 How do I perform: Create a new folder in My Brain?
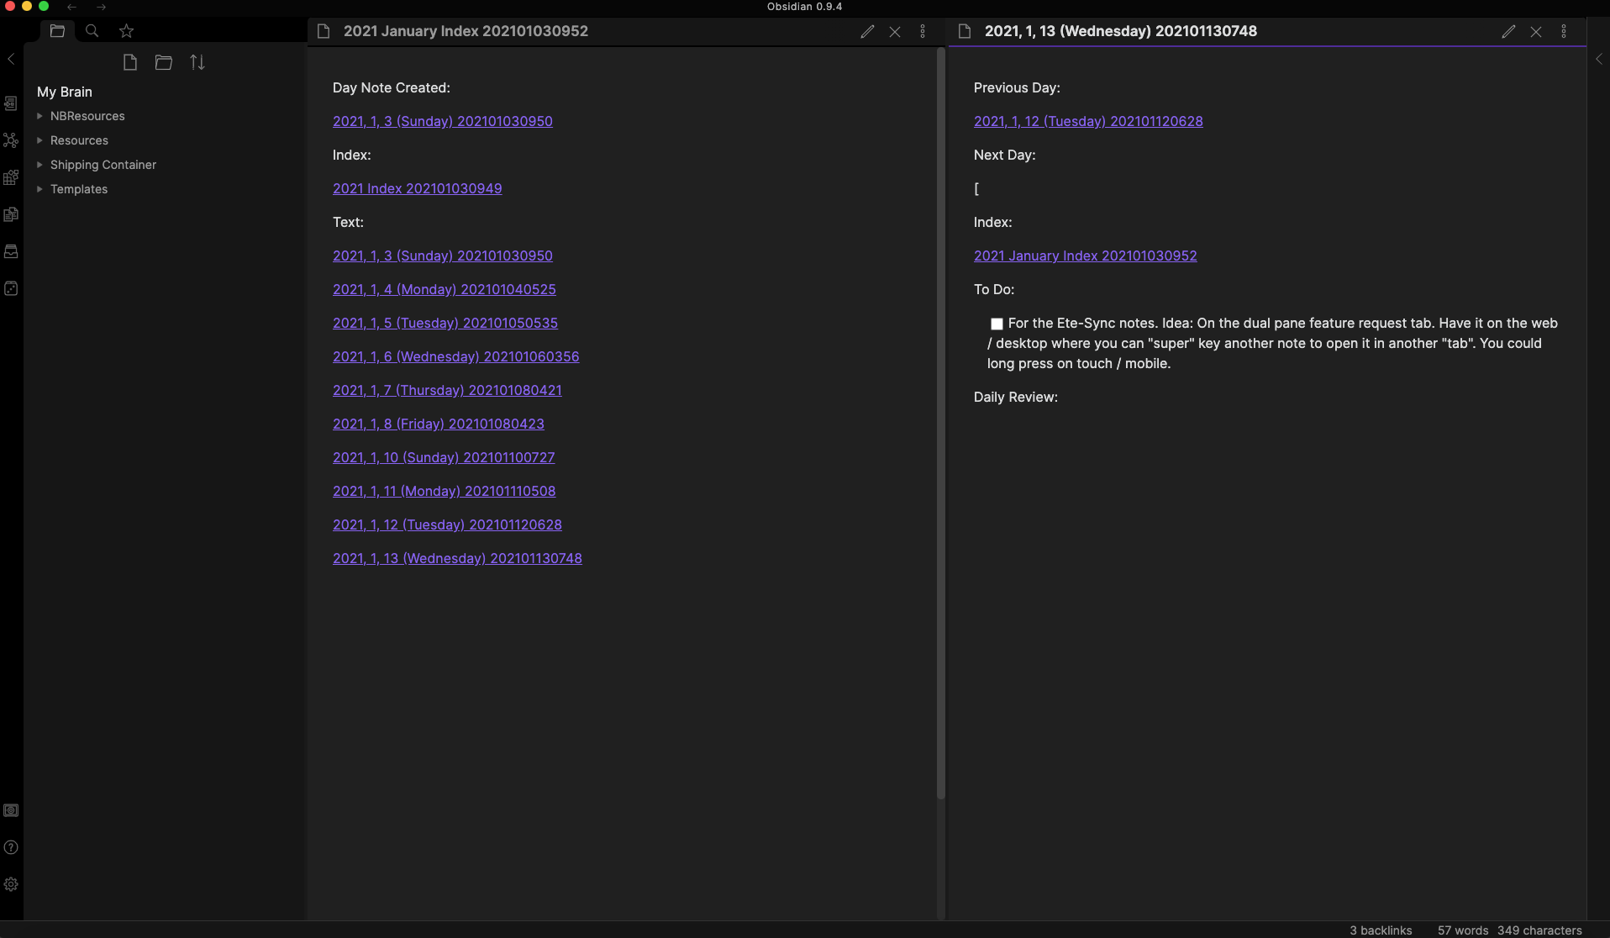tap(163, 62)
